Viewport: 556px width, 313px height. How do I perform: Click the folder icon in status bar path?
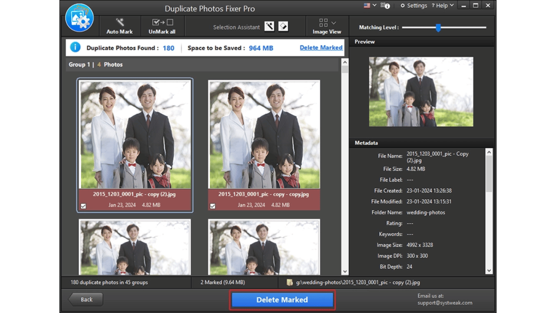pyautogui.click(x=290, y=282)
